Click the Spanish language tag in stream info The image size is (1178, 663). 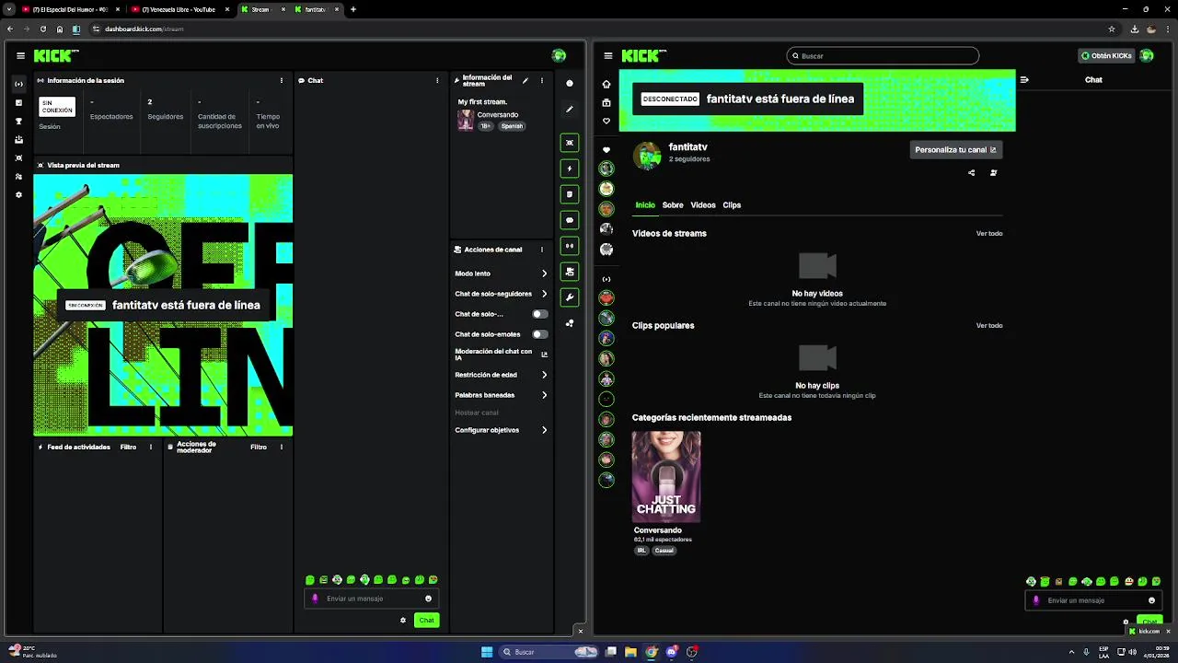pos(512,126)
